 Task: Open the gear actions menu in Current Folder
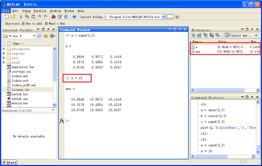tap(53, 36)
